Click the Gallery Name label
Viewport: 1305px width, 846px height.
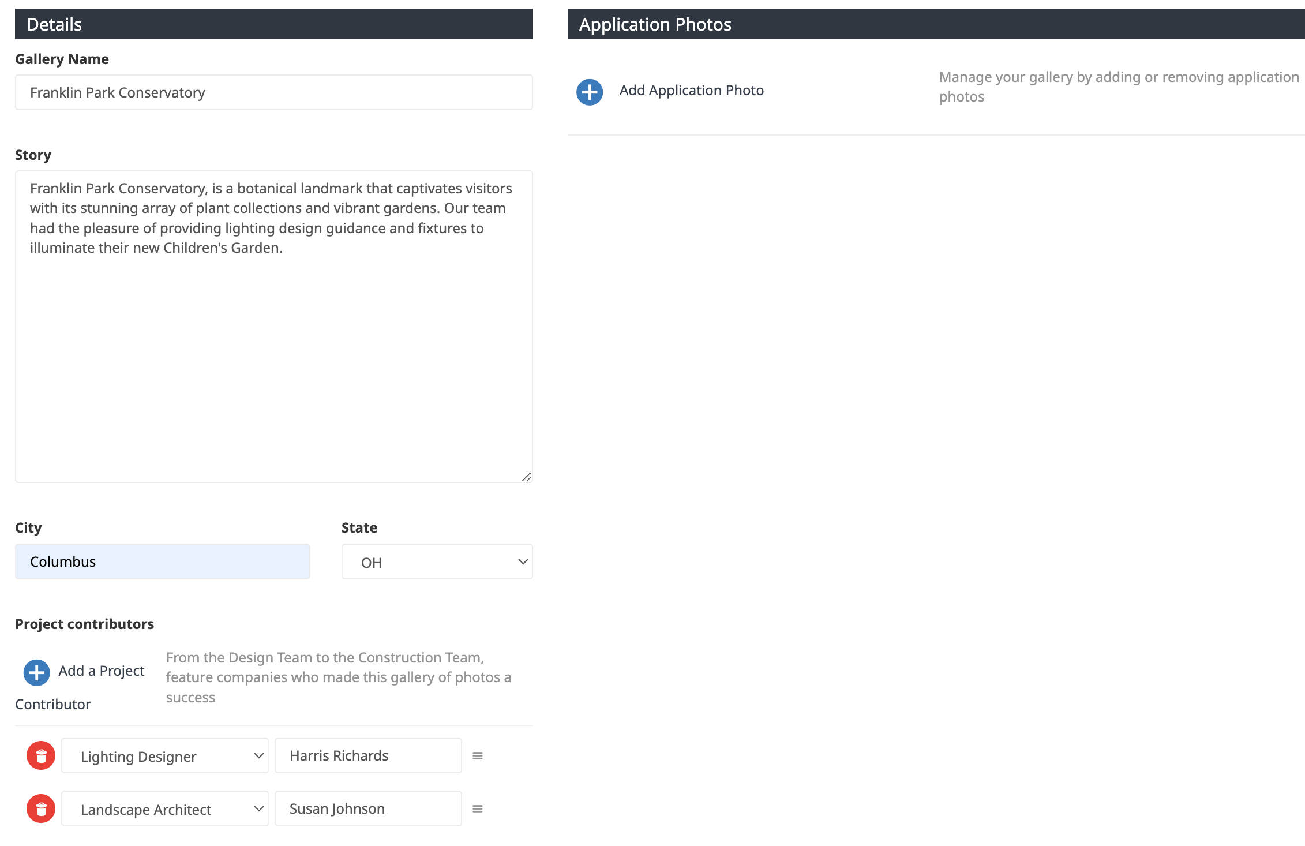(62, 59)
